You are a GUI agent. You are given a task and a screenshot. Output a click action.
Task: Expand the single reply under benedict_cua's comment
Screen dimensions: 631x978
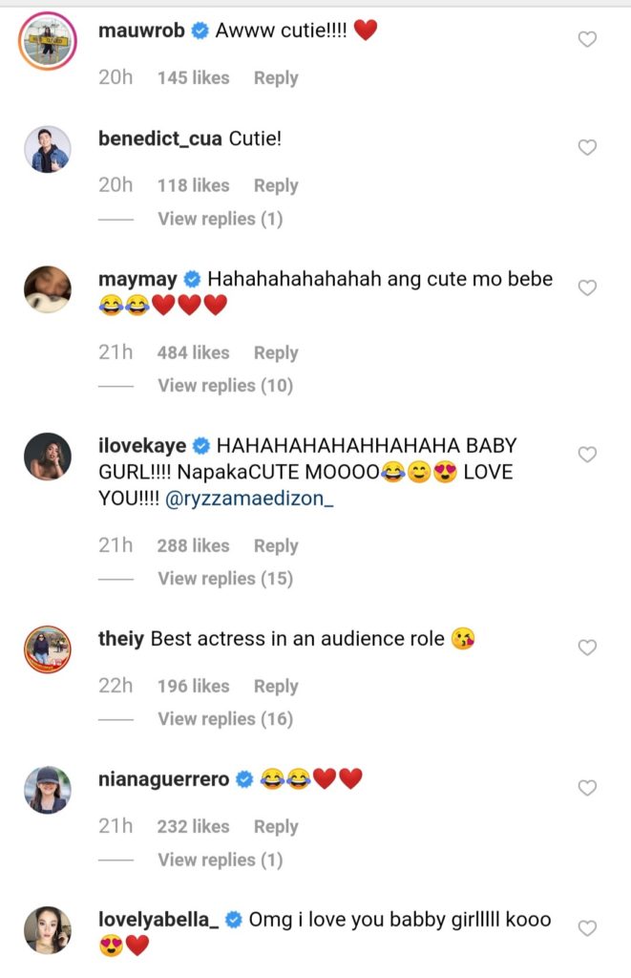[221, 219]
